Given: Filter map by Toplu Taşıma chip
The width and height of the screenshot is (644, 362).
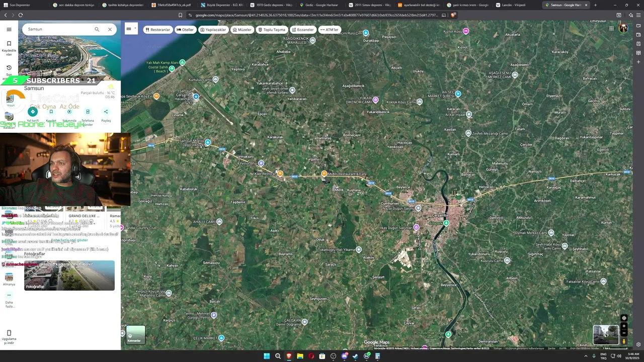Looking at the screenshot, I should pyautogui.click(x=272, y=30).
